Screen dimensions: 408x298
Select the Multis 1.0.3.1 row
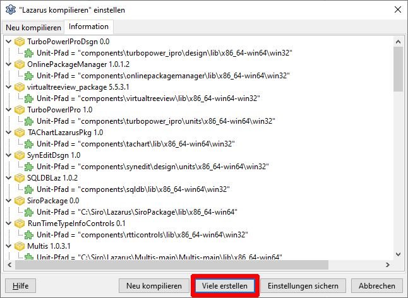click(x=49, y=246)
